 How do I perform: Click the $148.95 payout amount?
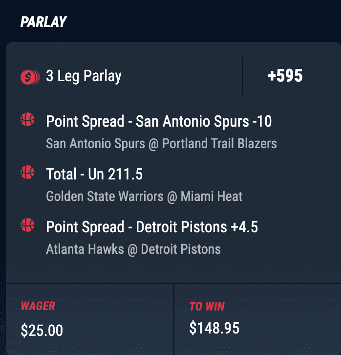point(214,328)
